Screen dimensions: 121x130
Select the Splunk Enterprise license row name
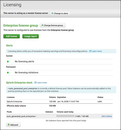click(x=15, y=102)
